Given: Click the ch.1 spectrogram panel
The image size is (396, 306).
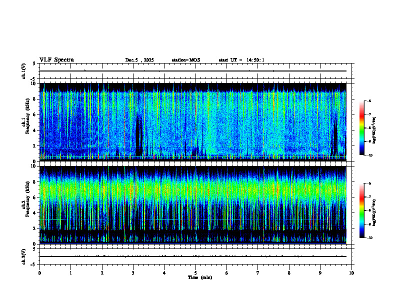Looking at the screenshot, I should [x=193, y=122].
